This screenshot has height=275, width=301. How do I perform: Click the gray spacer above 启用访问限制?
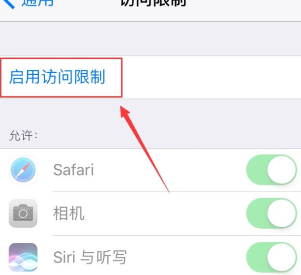point(150,39)
